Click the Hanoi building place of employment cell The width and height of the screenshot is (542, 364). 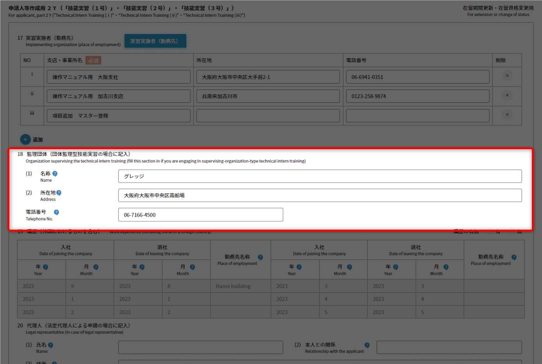[x=240, y=286]
